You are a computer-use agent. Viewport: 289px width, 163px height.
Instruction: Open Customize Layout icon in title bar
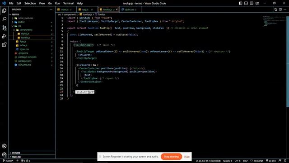click(x=257, y=3)
